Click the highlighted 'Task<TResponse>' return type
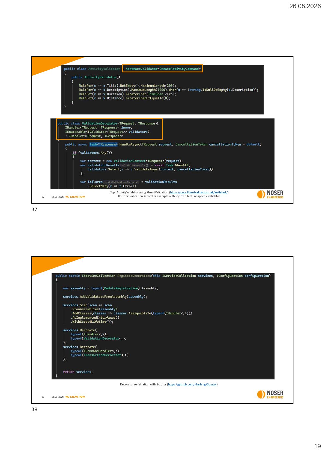325x460 pixels. tap(103, 144)
